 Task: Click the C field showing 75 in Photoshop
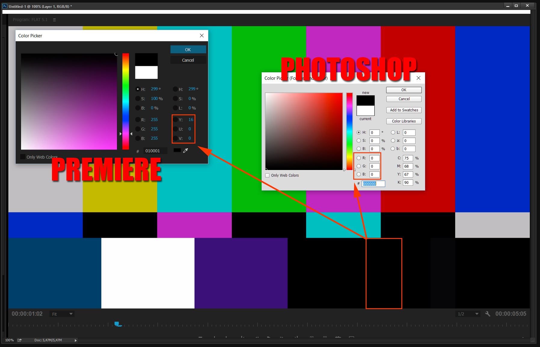408,158
